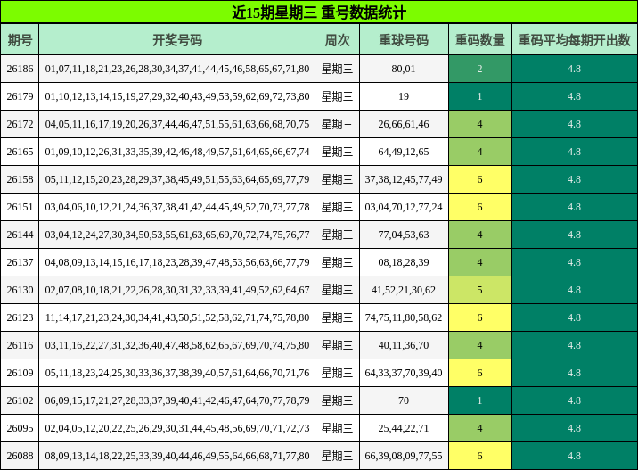Select issue number 26158
This screenshot has height=470, width=638.
click(20, 179)
